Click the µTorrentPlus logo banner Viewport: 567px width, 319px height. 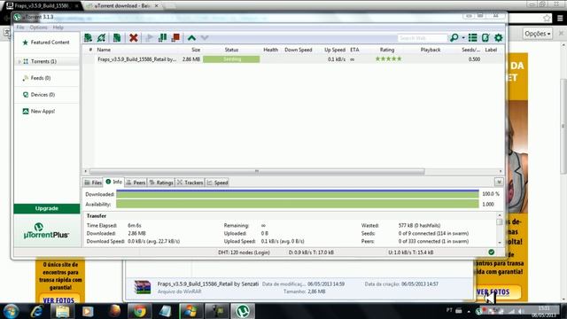click(47, 230)
